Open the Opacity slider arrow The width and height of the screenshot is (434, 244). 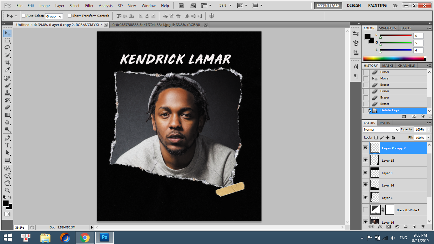428,129
